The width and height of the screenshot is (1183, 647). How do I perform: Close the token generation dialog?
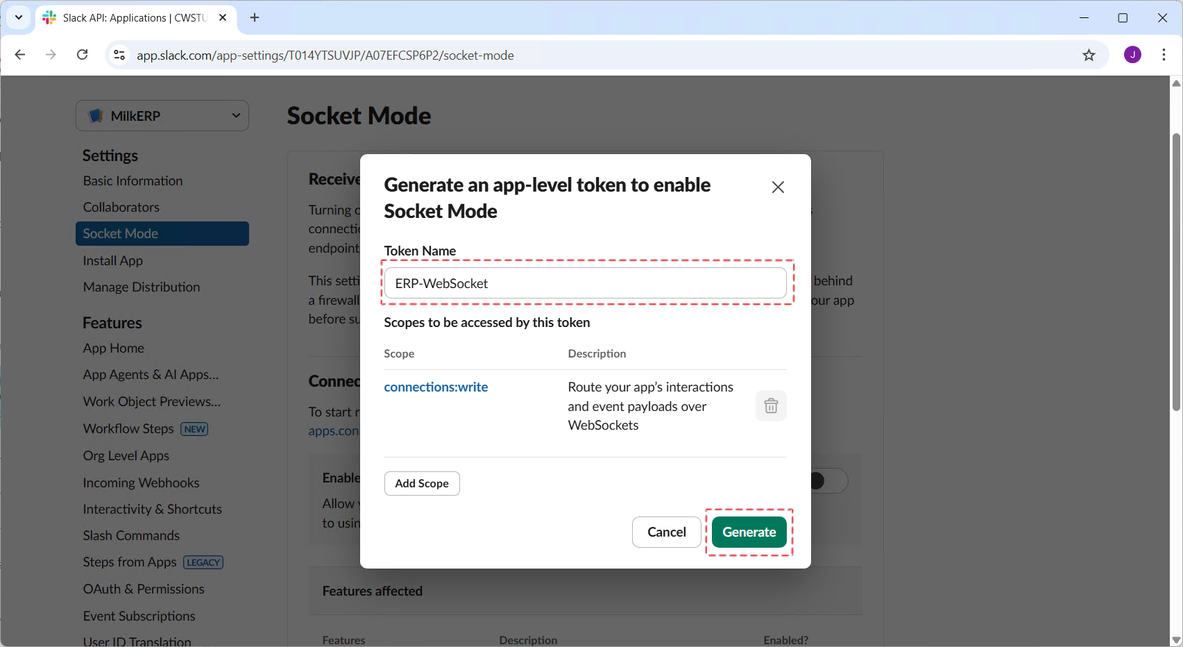click(x=778, y=187)
